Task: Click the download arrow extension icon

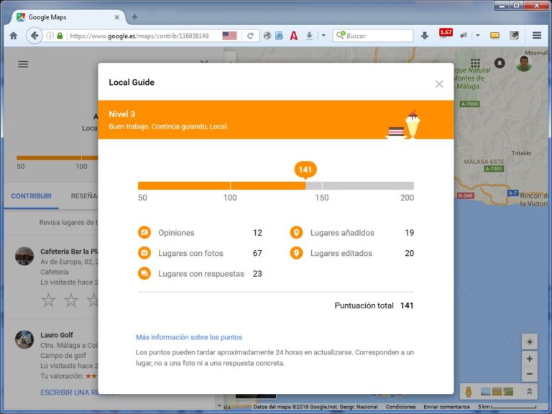Action: (x=309, y=35)
